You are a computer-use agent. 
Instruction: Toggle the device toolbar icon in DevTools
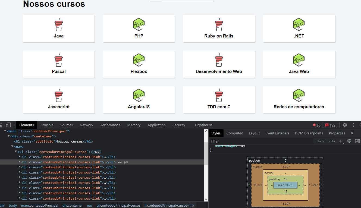(8, 125)
